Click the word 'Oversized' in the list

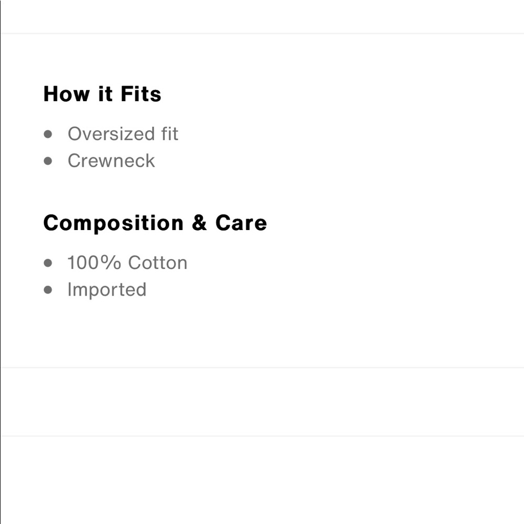[x=104, y=134]
